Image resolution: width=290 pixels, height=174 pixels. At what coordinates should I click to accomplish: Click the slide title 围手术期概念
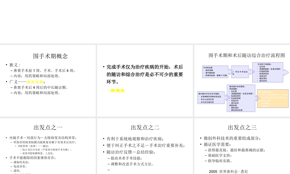(50, 56)
